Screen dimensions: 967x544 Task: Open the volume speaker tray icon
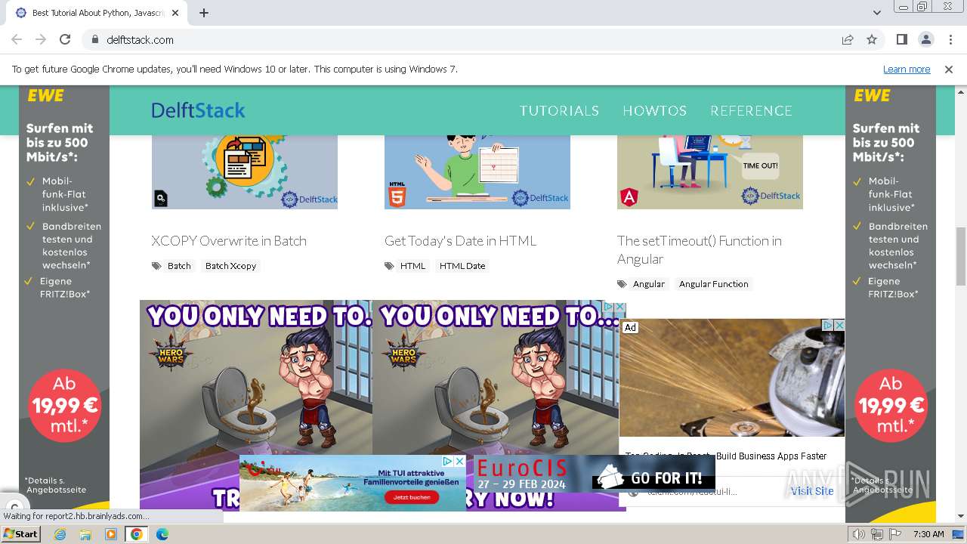[859, 534]
